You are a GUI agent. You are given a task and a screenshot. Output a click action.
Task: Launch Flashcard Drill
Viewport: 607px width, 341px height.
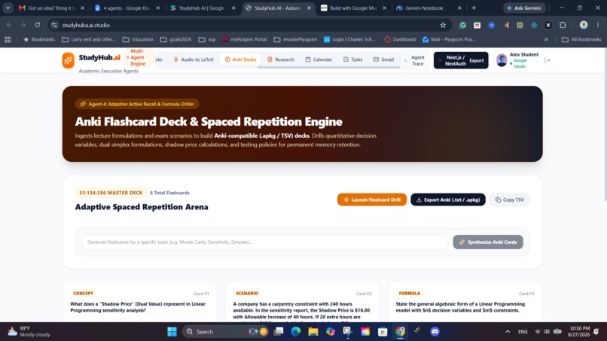(x=371, y=199)
